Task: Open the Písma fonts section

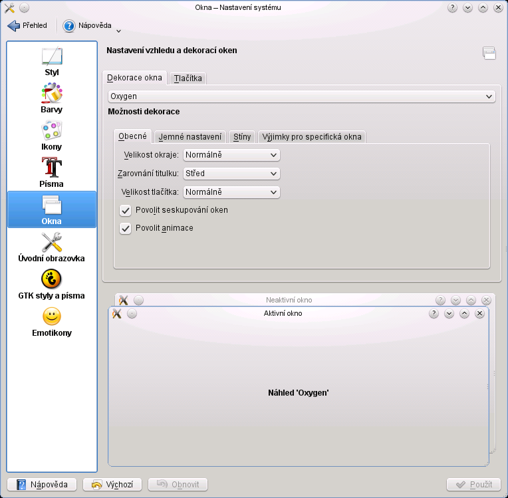Action: (x=51, y=173)
